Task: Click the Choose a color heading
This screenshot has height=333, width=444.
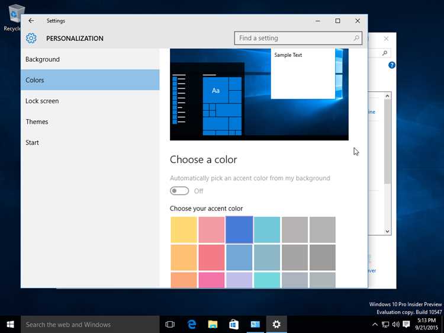Action: click(203, 159)
